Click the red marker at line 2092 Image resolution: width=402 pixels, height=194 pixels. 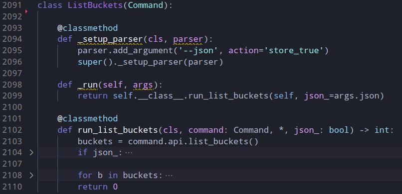click(x=26, y=11)
